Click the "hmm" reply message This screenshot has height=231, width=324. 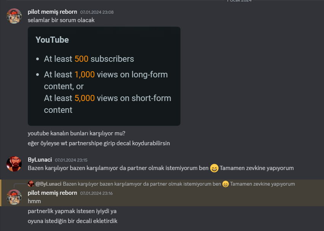coord(34,201)
